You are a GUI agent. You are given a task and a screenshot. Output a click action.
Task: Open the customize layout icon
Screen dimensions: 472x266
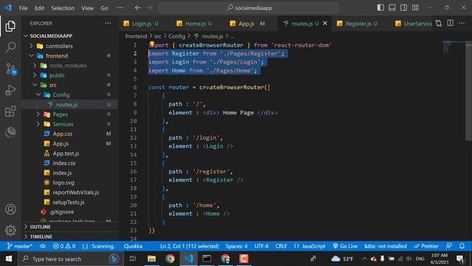point(415,8)
